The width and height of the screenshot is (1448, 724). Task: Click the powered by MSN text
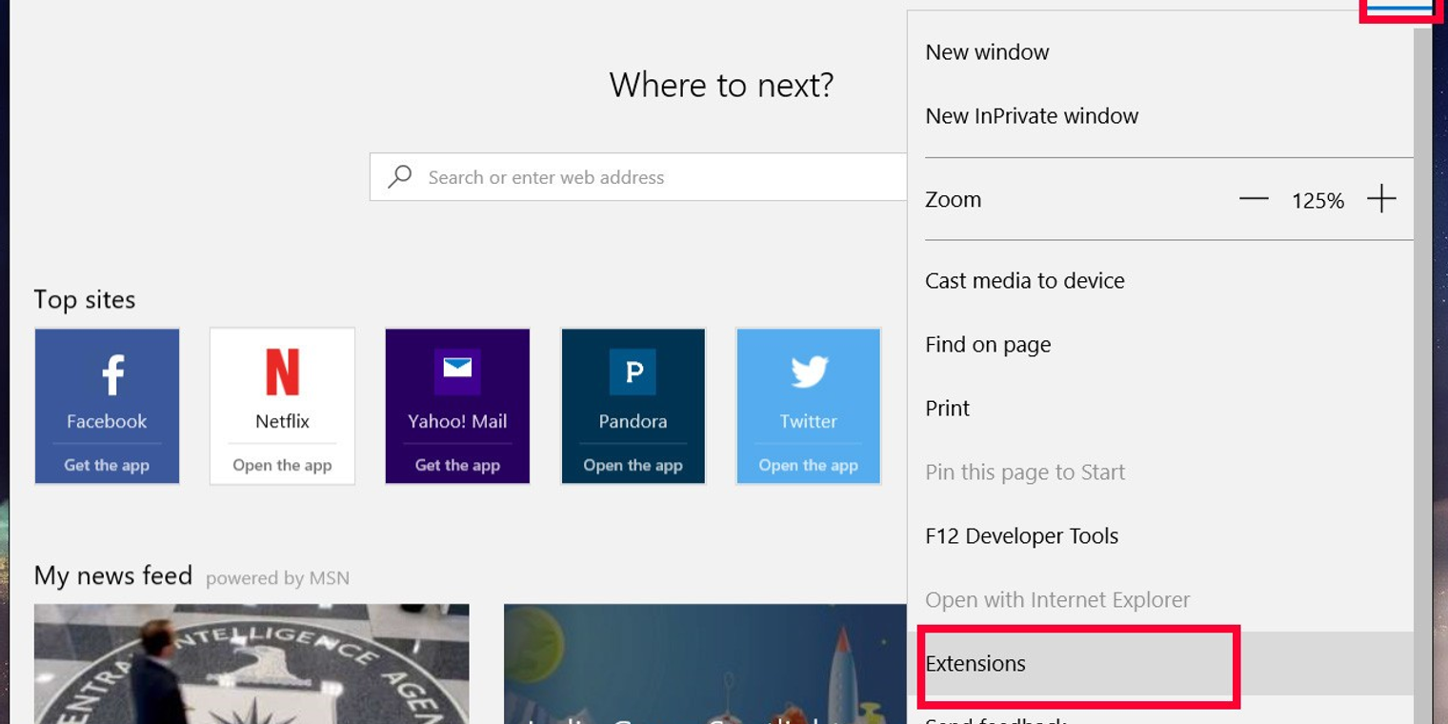click(277, 578)
